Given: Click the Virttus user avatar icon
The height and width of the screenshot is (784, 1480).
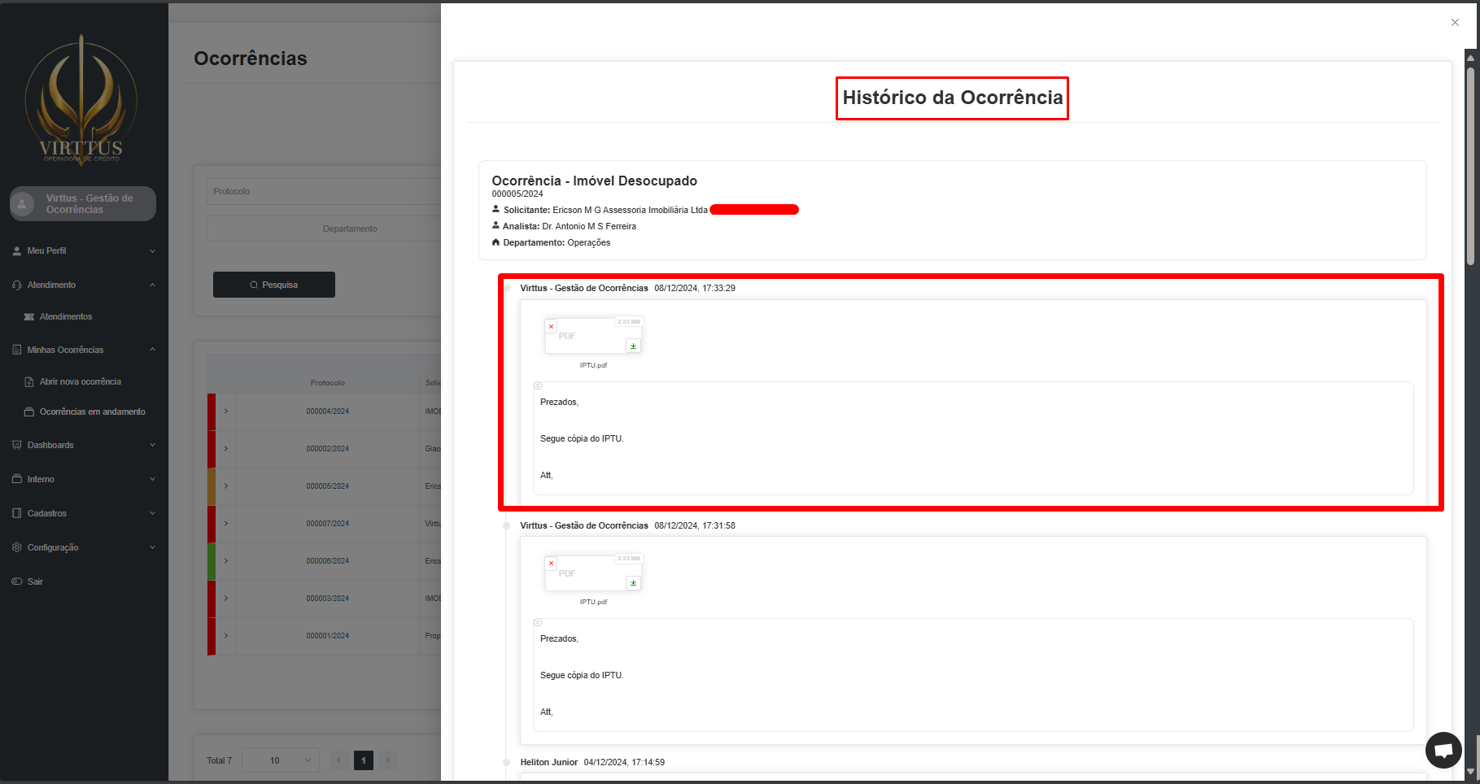Looking at the screenshot, I should (x=23, y=204).
